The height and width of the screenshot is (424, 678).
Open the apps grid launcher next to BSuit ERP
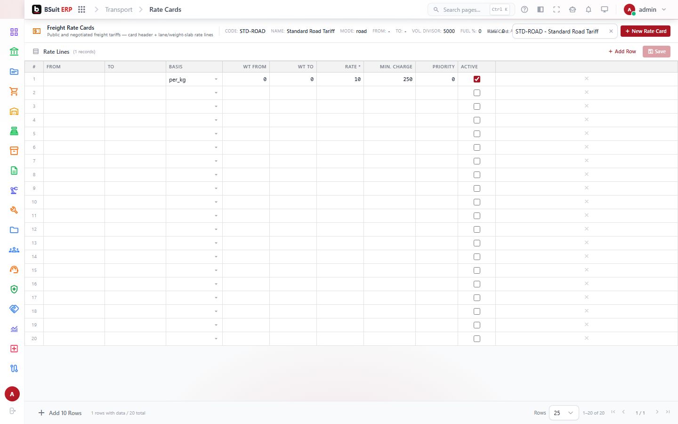[81, 9]
